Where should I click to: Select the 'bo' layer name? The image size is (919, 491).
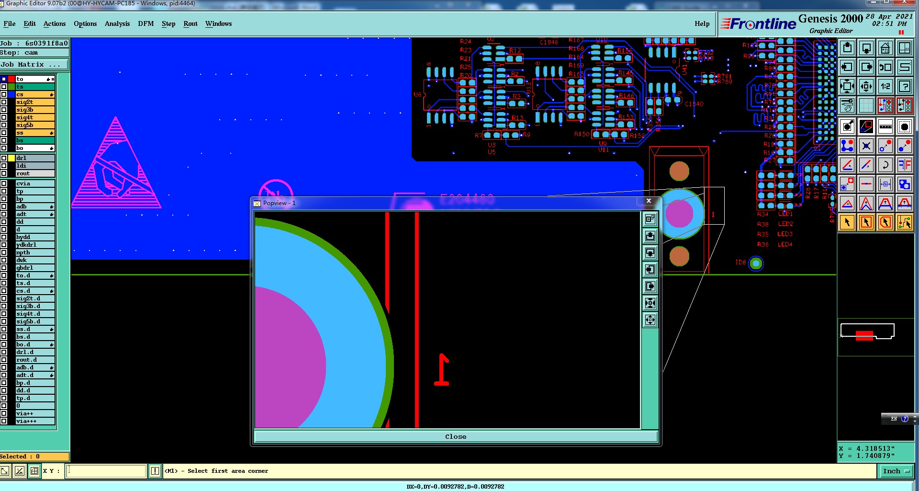click(x=35, y=148)
